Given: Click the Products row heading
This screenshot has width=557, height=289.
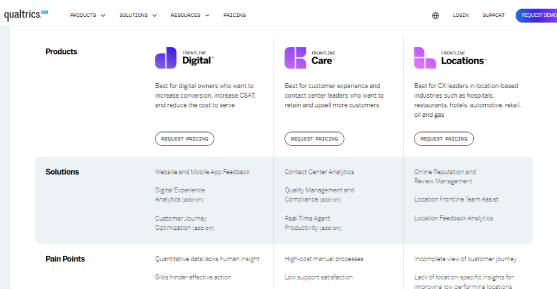Looking at the screenshot, I should [61, 52].
